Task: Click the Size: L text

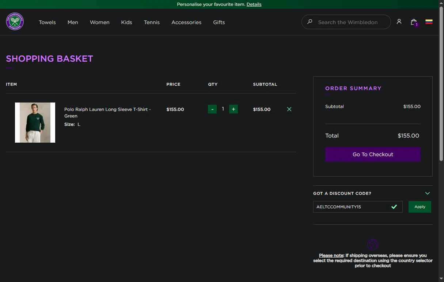Action: pyautogui.click(x=72, y=124)
